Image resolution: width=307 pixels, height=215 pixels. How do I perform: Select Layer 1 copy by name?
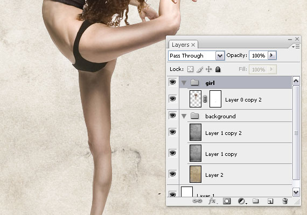point(221,154)
